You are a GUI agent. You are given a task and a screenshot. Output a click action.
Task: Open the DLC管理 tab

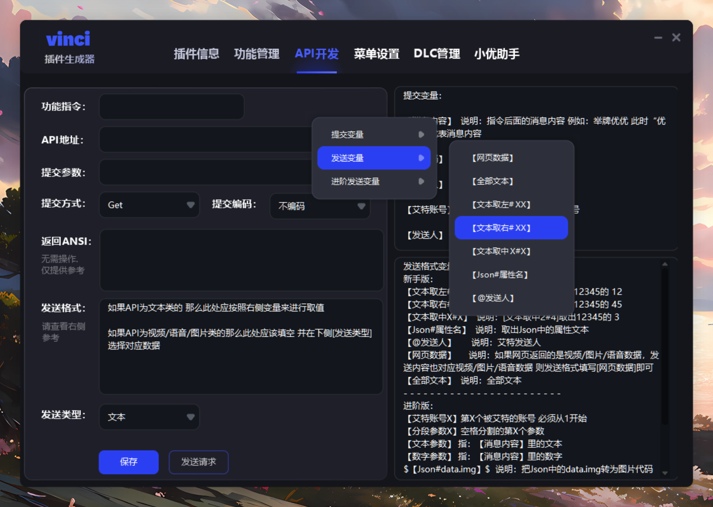click(x=437, y=54)
